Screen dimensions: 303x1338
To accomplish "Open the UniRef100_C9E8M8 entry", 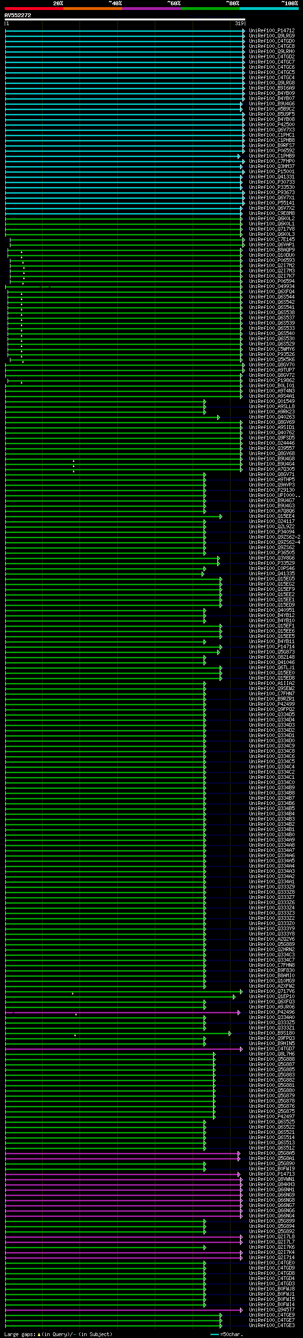I will 272,214.
